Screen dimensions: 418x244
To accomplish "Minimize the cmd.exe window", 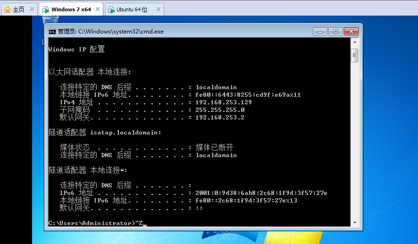I will 320,32.
